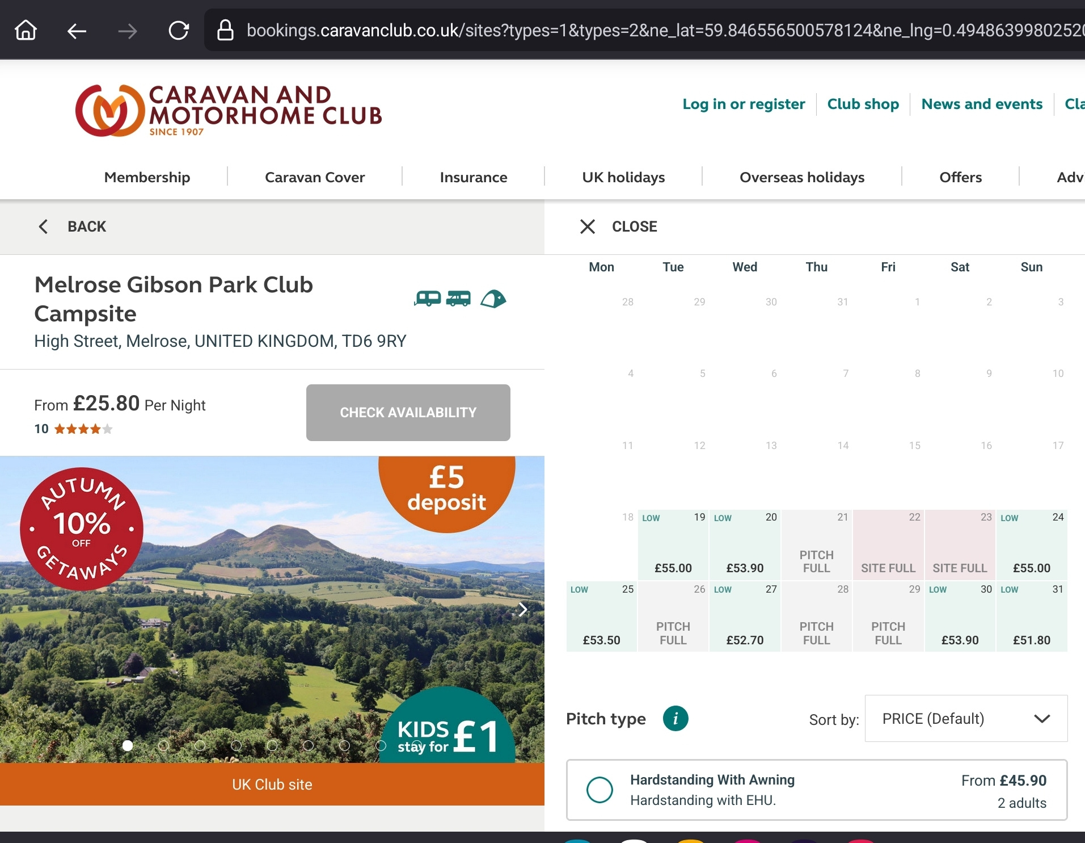The width and height of the screenshot is (1085, 843).
Task: Open the Insurance menu
Action: tap(474, 177)
